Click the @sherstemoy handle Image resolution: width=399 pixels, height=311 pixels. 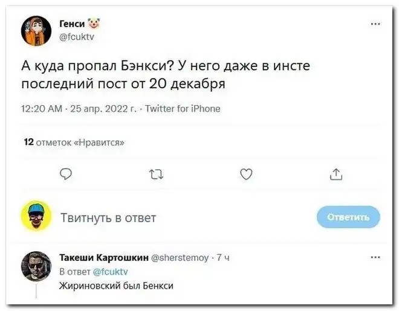(x=180, y=257)
